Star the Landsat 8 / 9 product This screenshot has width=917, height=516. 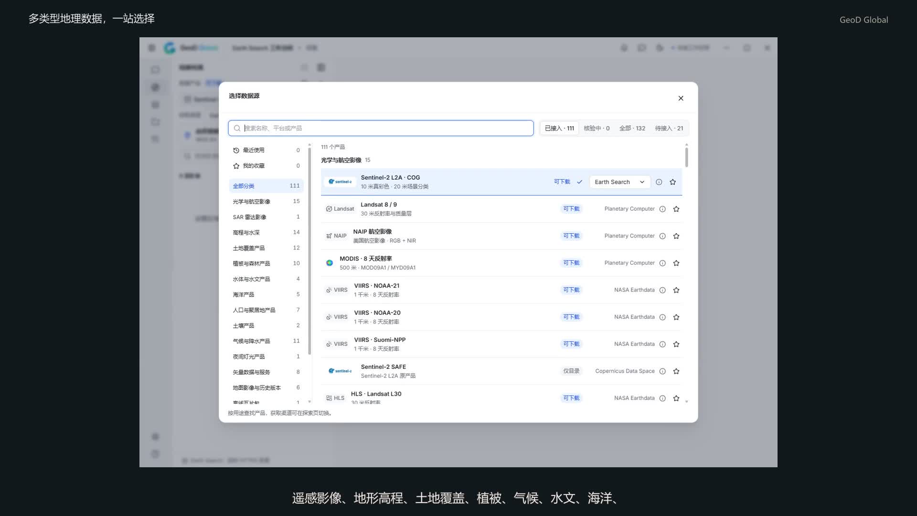click(x=676, y=209)
